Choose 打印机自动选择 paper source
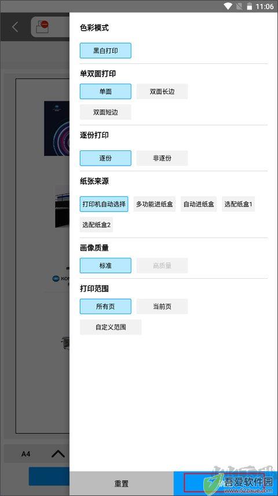The width and height of the screenshot is (278, 496). [x=104, y=204]
